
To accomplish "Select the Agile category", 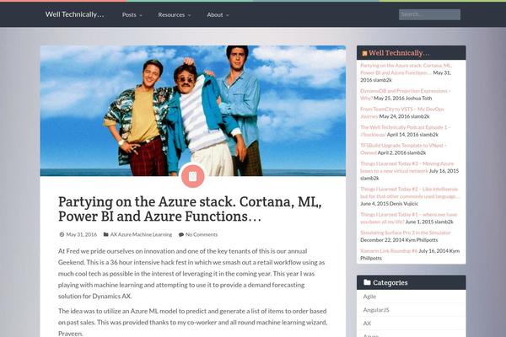I will [x=369, y=297].
